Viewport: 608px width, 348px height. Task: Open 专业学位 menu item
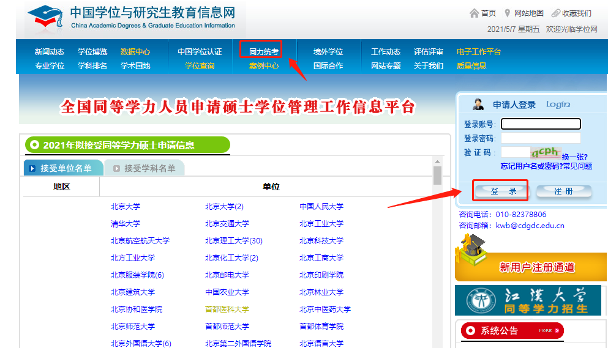coord(49,66)
